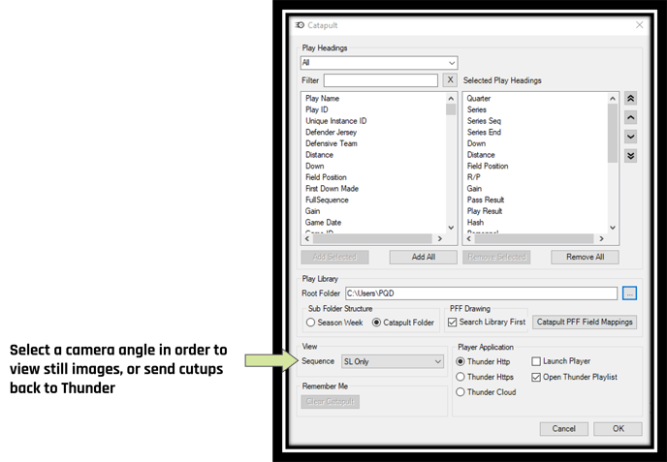667x462 pixels.
Task: Choose Thunder Https player application
Action: tap(485, 377)
